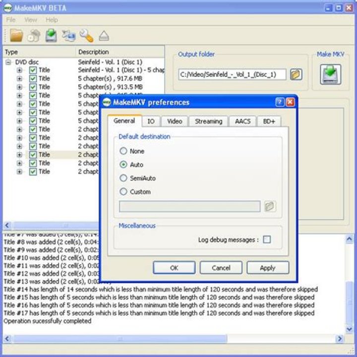The height and width of the screenshot is (357, 357).
Task: Click the 'Title #15 has length of 5 seconds' log line
Action: (159, 297)
